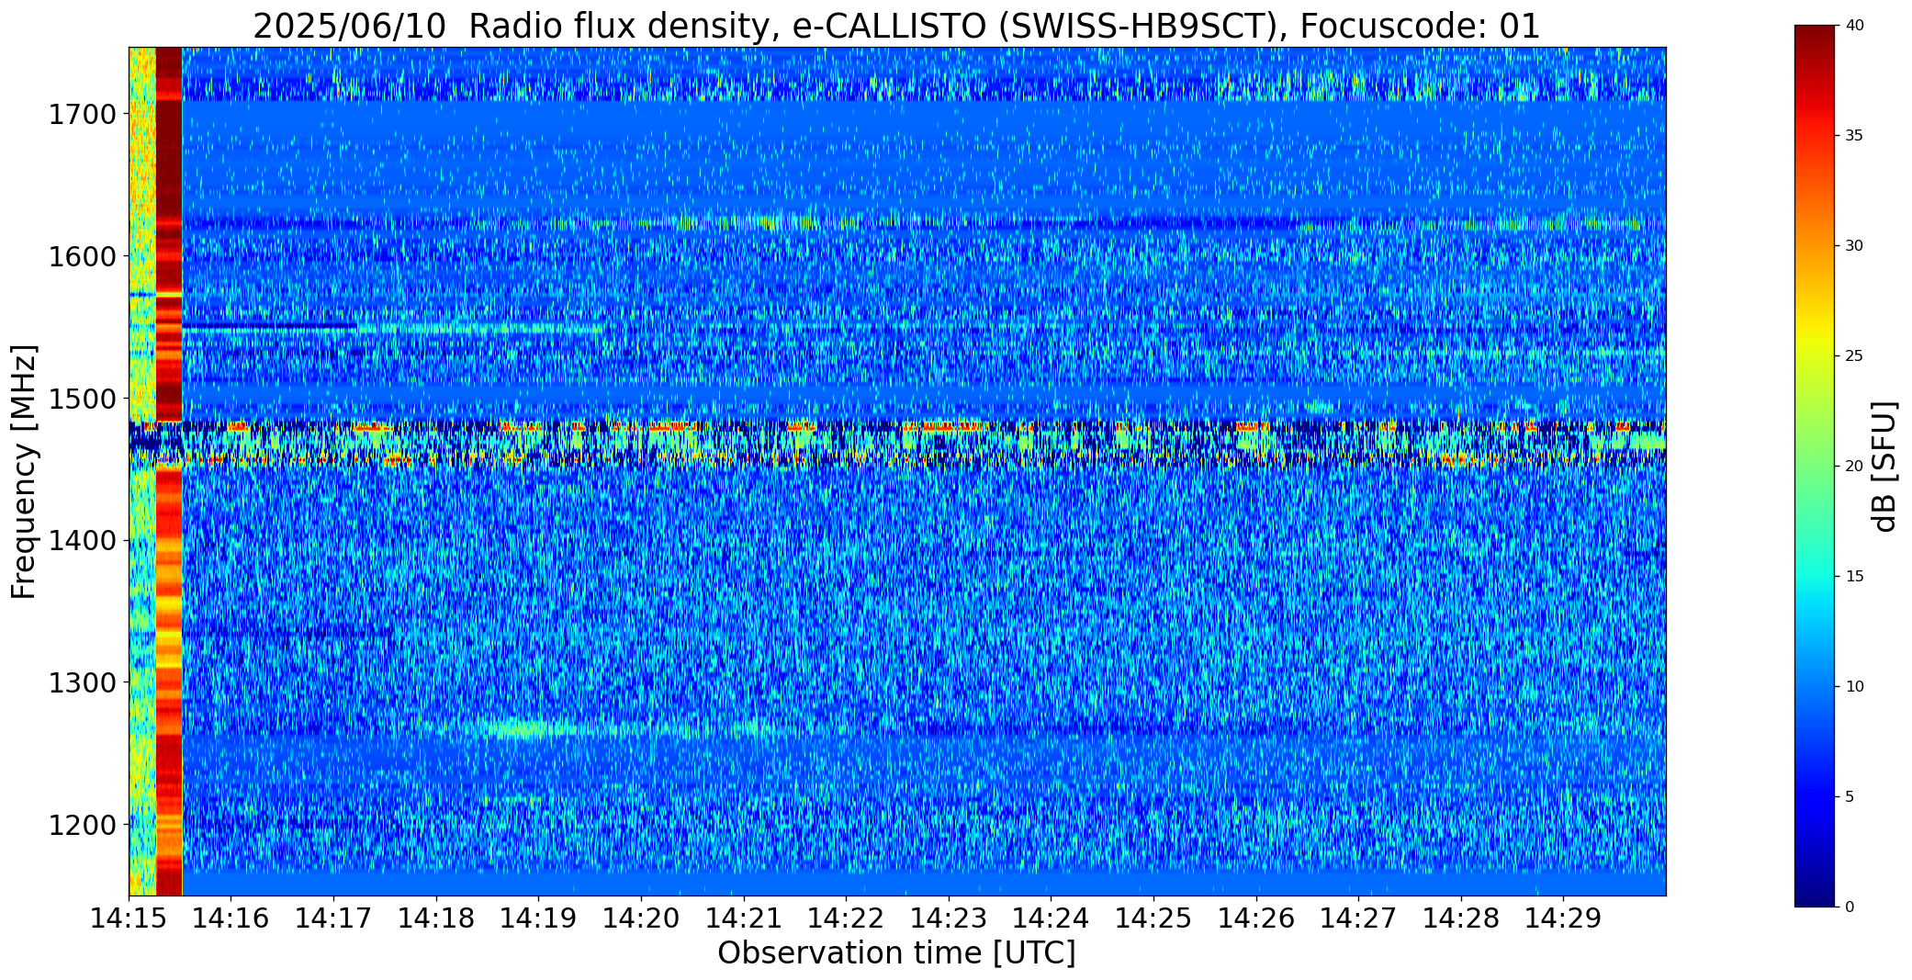The image size is (1912, 980).
Task: Click the 1600 frequency tick label
Action: click(83, 256)
